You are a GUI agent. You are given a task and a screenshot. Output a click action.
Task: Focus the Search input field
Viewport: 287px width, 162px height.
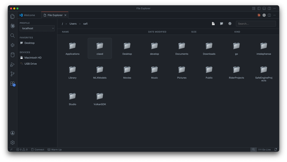(x=256, y=24)
